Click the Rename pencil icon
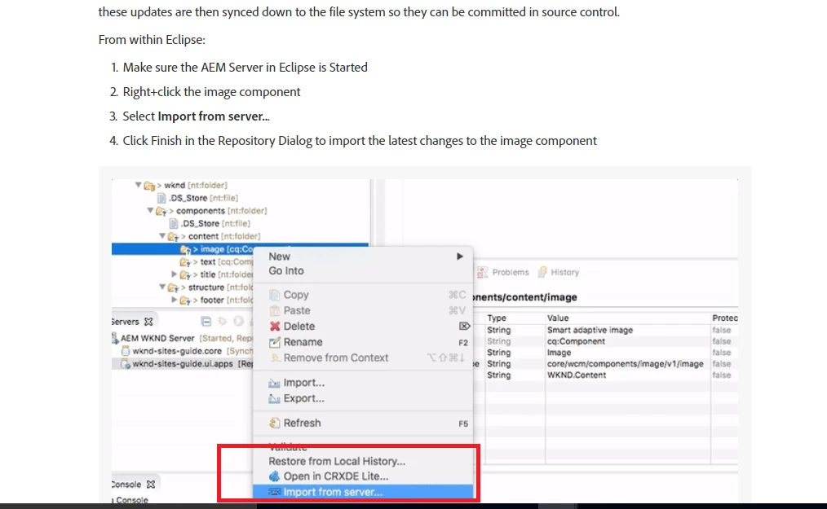The height and width of the screenshot is (509, 827). (x=274, y=343)
